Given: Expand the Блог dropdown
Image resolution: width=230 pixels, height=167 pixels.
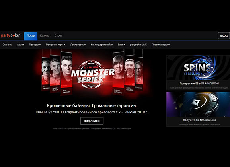Looking at the screenshot, I should click(x=121, y=45).
